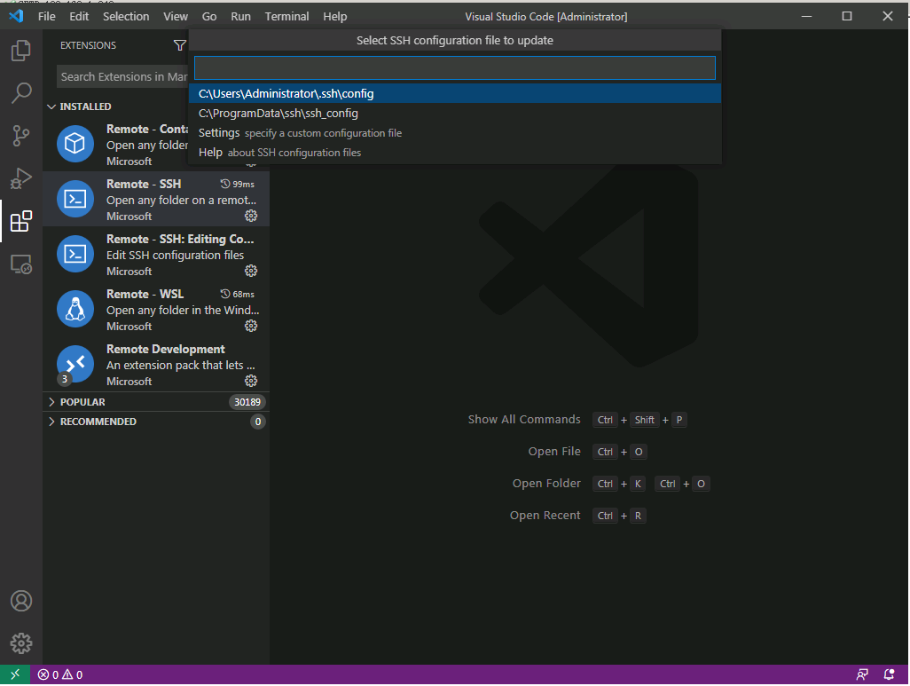Click the POPULAR count badge 30189
Screen dimensions: 910x686
coord(247,403)
